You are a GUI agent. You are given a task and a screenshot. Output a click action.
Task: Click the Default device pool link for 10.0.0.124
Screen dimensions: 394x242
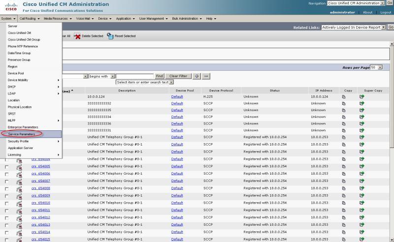click(177, 96)
